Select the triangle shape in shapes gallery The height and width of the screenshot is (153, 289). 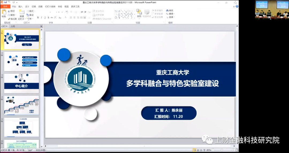click(x=119, y=14)
